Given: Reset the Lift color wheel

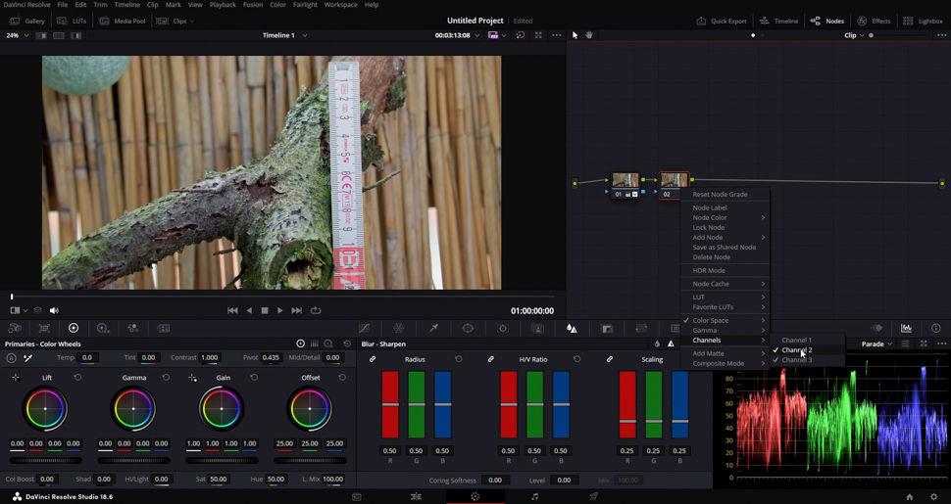Looking at the screenshot, I should click(x=77, y=378).
